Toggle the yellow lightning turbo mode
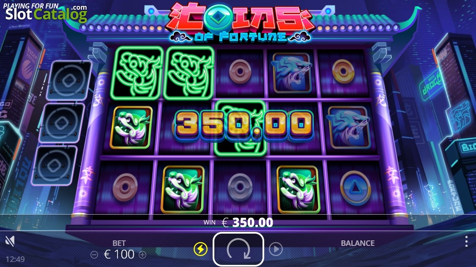The width and height of the screenshot is (476, 267). 200,249
